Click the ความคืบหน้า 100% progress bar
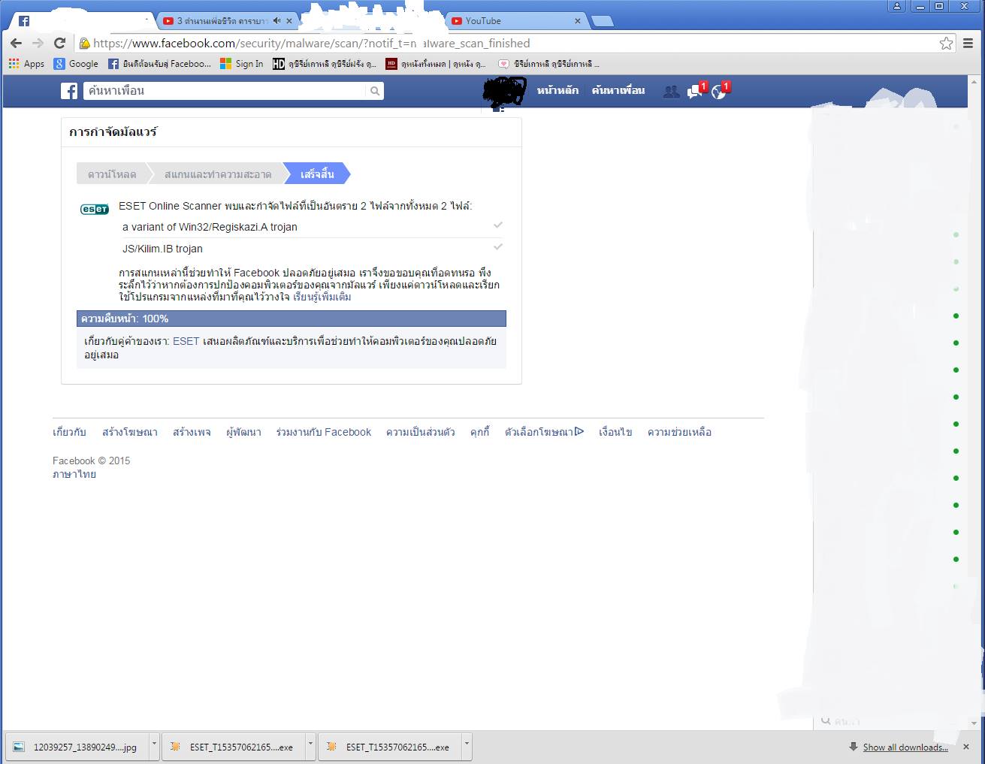 (292, 319)
